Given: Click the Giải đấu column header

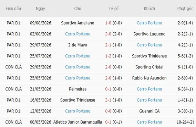Looking at the screenshot, I should point(13,9).
